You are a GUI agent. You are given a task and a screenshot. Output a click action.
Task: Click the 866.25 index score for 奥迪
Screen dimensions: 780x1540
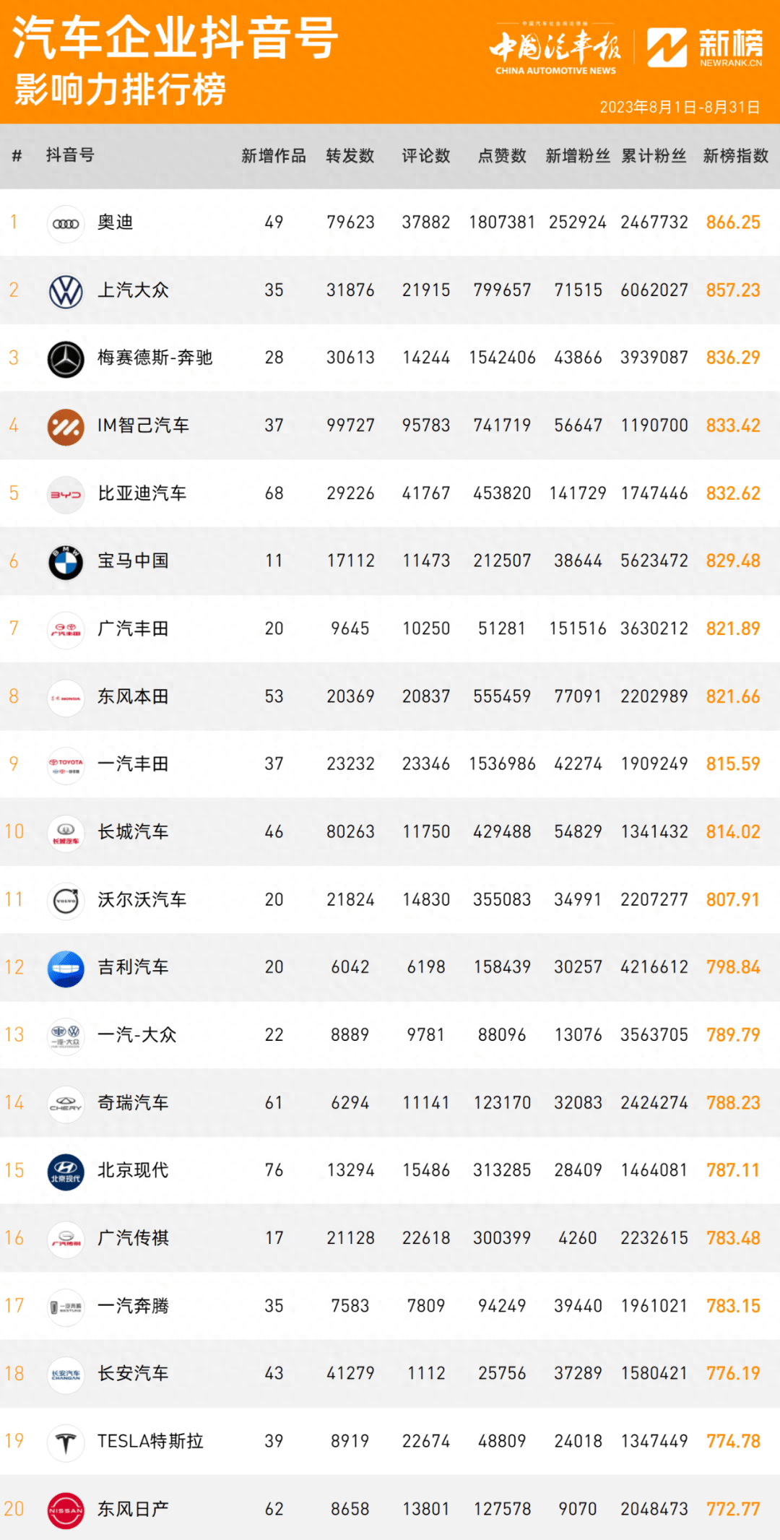[x=733, y=222]
